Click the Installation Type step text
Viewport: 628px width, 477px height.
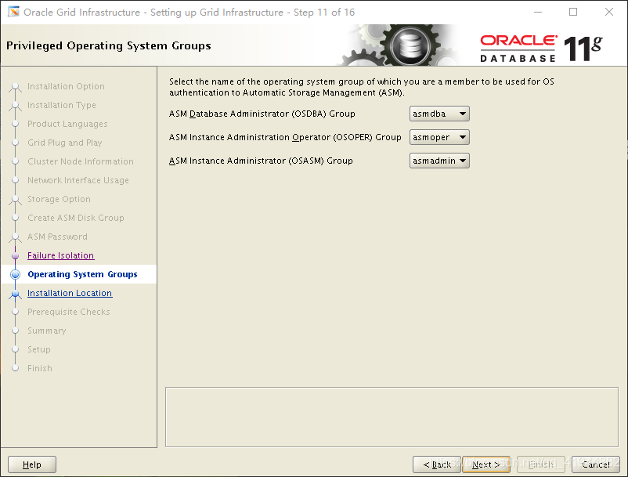pos(62,105)
